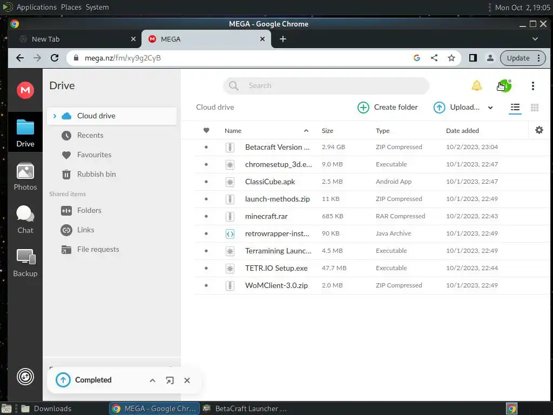Screen dimensions: 553x415
Task: Bookmark this page with star
Action: (451, 58)
